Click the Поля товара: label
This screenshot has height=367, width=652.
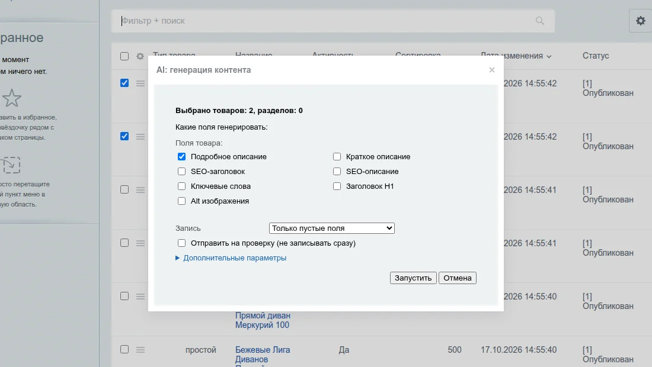[199, 143]
